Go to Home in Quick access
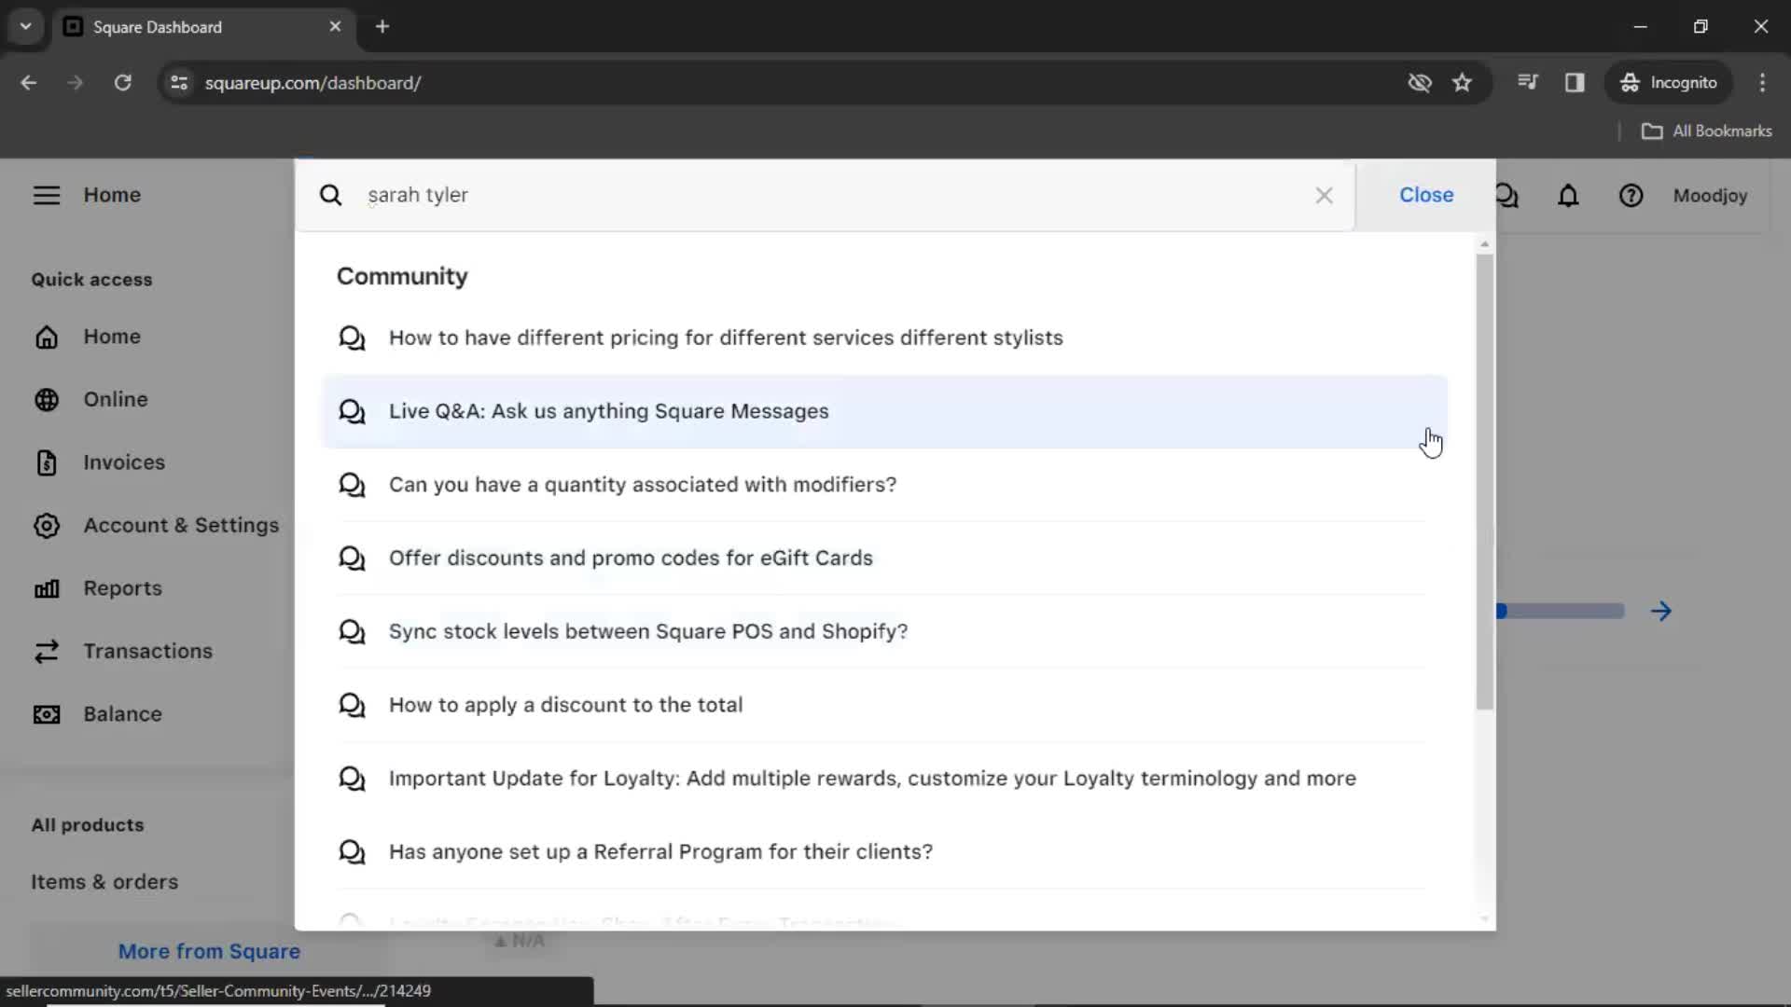Image resolution: width=1791 pixels, height=1007 pixels. click(x=112, y=337)
